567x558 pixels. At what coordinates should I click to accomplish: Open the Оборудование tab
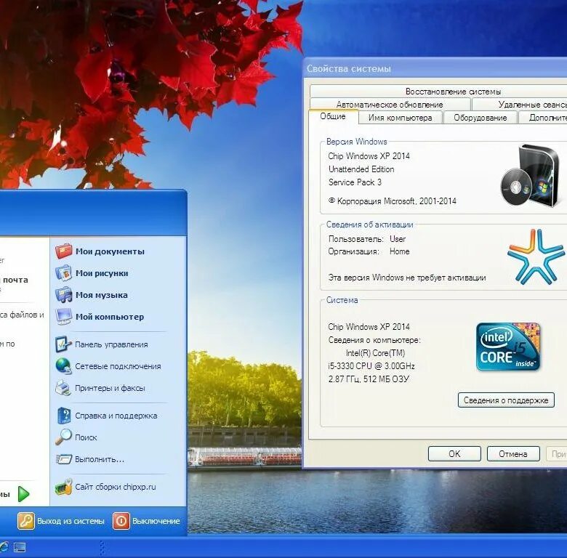tap(480, 118)
